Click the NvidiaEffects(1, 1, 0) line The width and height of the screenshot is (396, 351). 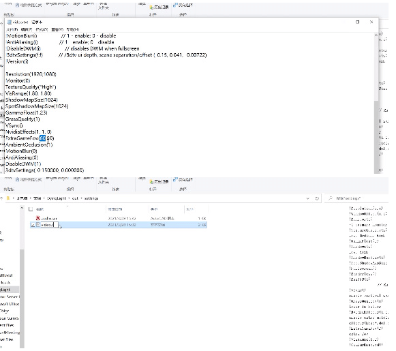coord(29,132)
